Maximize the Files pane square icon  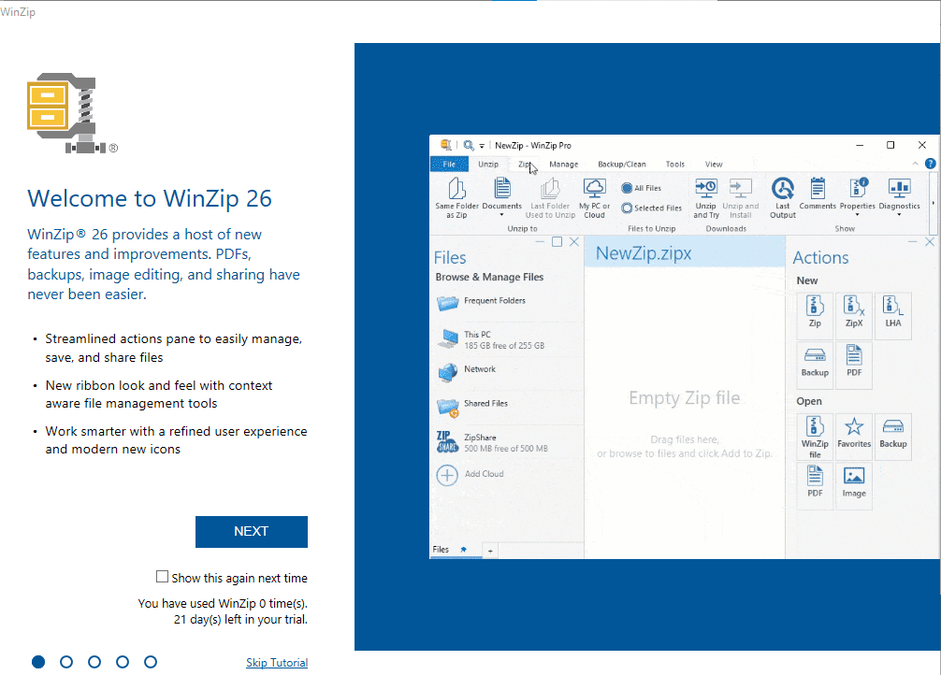pyautogui.click(x=557, y=242)
